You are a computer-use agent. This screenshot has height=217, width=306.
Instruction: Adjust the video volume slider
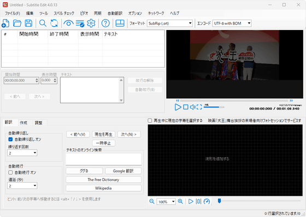click(214, 107)
